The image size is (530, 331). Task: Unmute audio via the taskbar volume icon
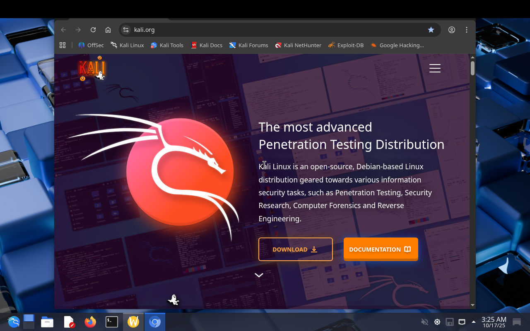point(424,322)
